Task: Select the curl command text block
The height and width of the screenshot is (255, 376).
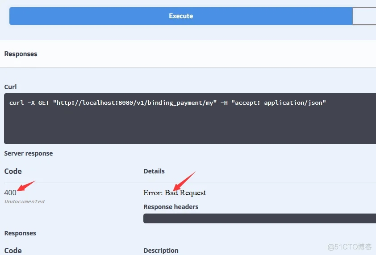Action: (190, 119)
